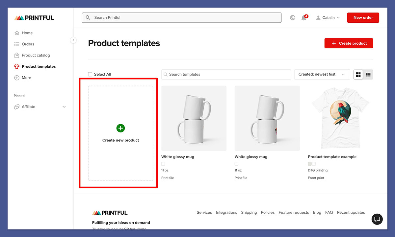Expand the Catalin account menu
The height and width of the screenshot is (237, 395).
click(x=328, y=18)
